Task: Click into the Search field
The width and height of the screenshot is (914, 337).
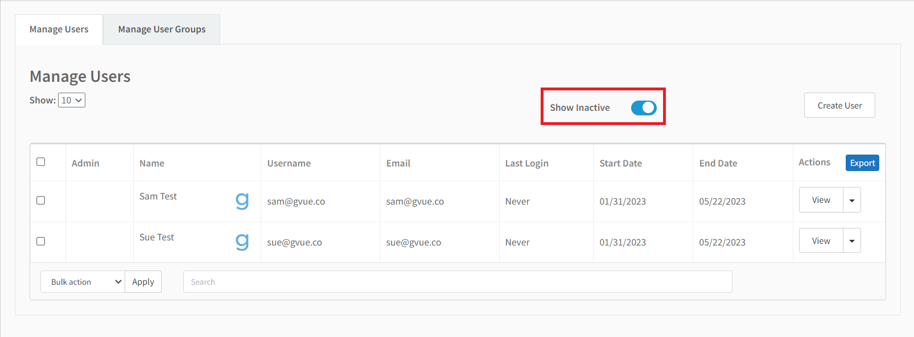Action: (x=458, y=282)
